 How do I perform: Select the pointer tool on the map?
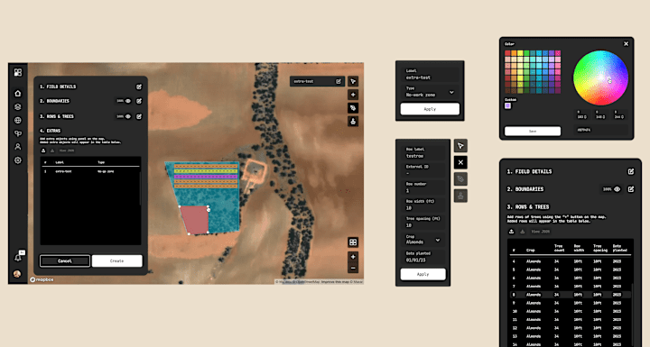[x=353, y=82]
